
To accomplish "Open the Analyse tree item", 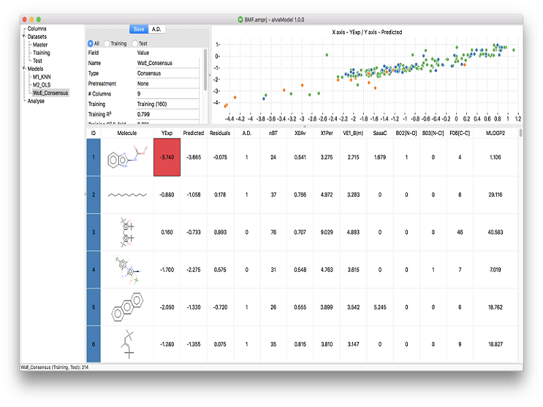I will pos(37,101).
